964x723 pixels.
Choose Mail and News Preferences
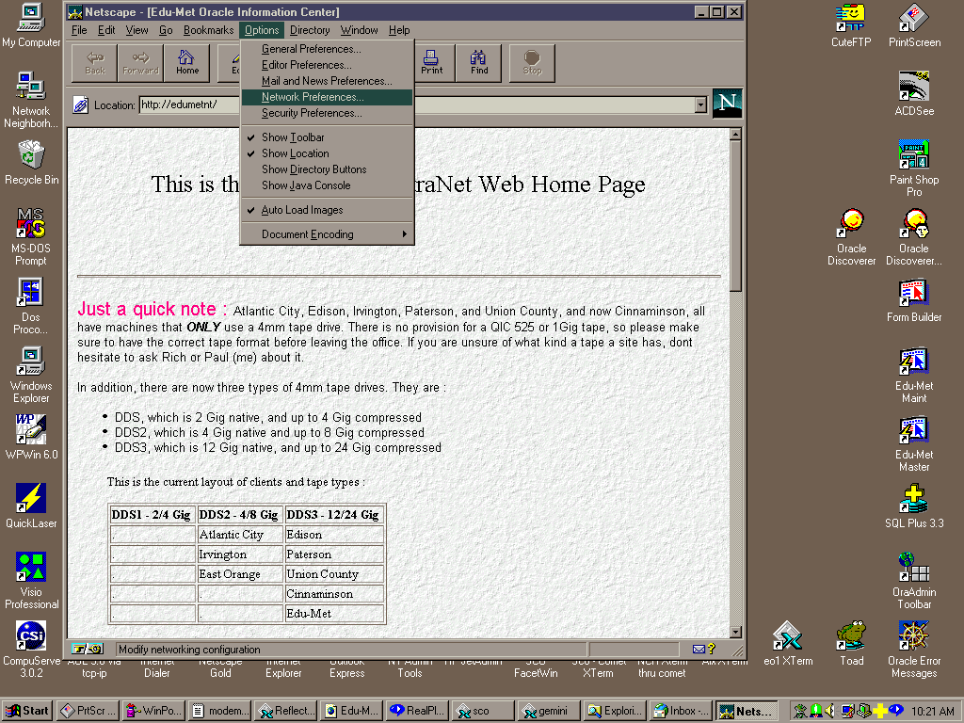327,81
